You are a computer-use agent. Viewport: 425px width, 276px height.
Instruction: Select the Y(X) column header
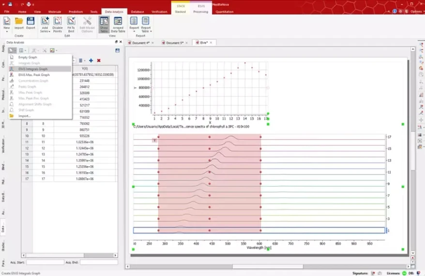tap(85, 69)
